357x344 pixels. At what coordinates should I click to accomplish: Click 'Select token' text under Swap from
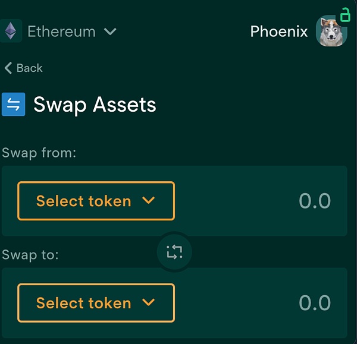click(83, 201)
